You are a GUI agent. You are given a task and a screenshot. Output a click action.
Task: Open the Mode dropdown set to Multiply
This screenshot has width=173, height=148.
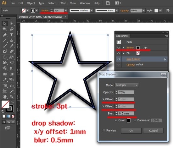click(x=126, y=85)
